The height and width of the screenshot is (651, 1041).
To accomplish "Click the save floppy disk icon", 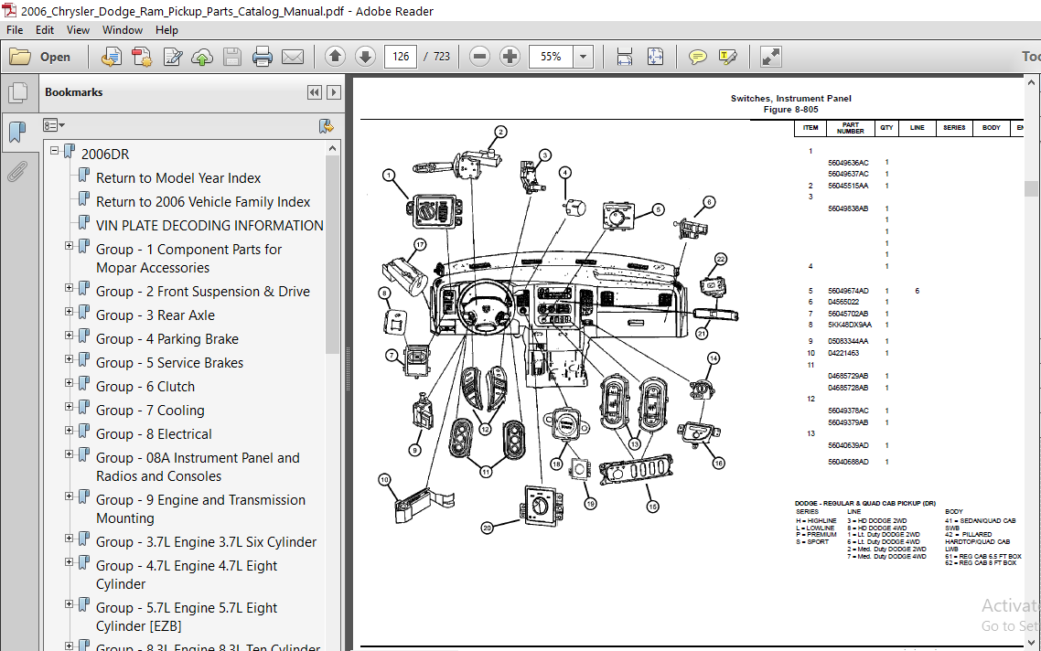I will pyautogui.click(x=232, y=57).
